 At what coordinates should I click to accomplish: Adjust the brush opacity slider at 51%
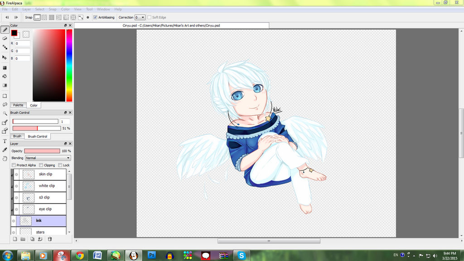(x=37, y=128)
